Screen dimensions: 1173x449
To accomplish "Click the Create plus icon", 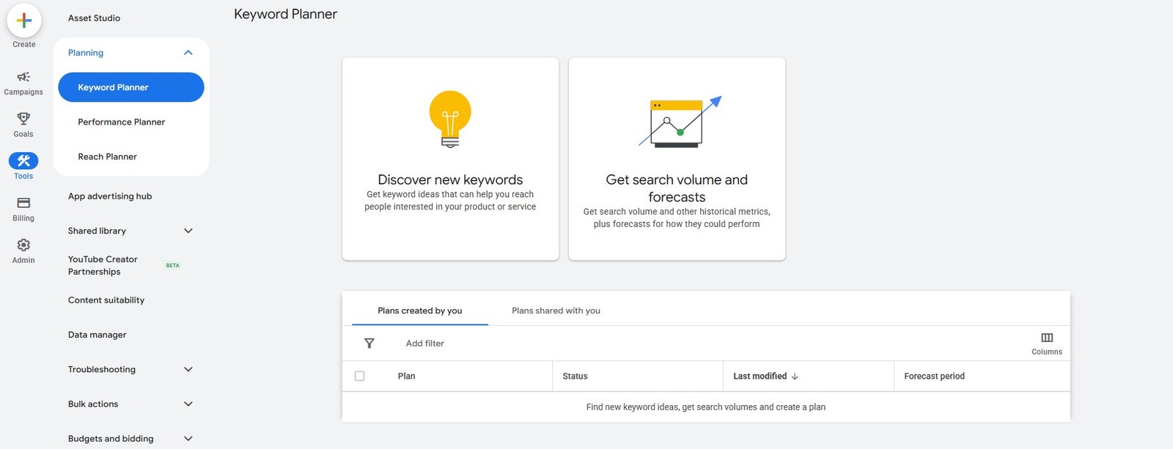I will tap(23, 21).
